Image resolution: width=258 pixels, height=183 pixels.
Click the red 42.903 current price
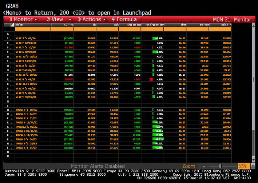69,79
